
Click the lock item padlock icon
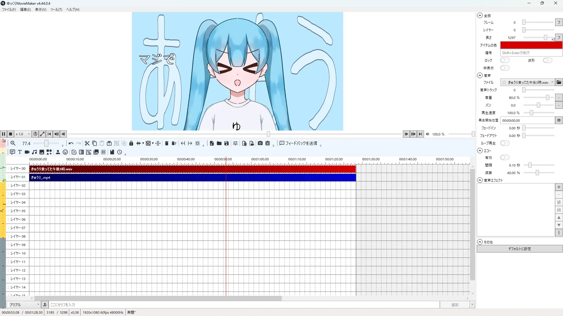pos(131,143)
